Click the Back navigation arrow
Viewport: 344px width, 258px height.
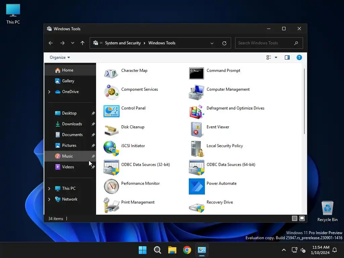pos(51,43)
